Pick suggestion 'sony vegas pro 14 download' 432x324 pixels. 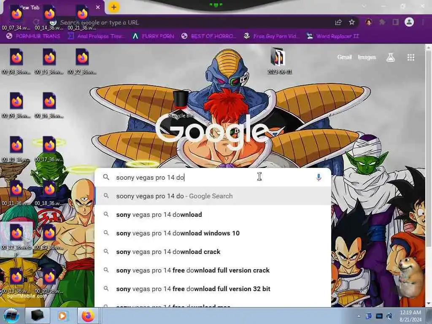213,214
